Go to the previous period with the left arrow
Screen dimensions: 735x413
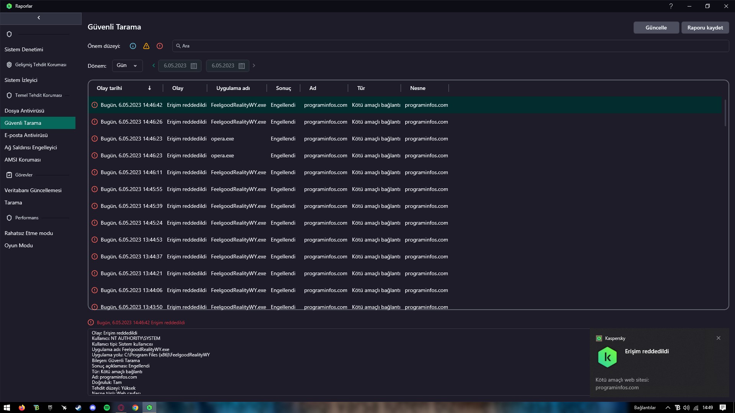154,65
